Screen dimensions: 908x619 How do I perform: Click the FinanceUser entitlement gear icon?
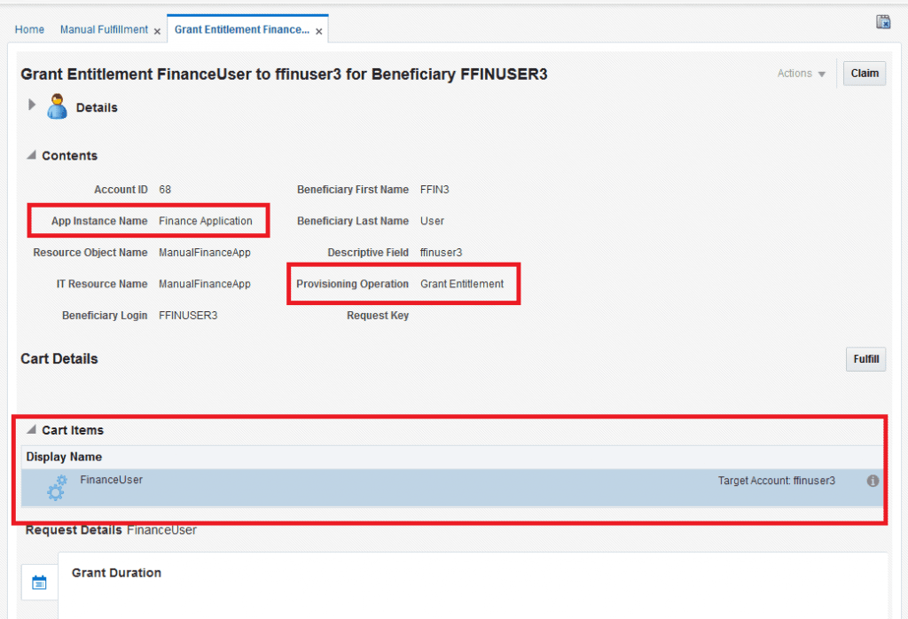pyautogui.click(x=56, y=487)
